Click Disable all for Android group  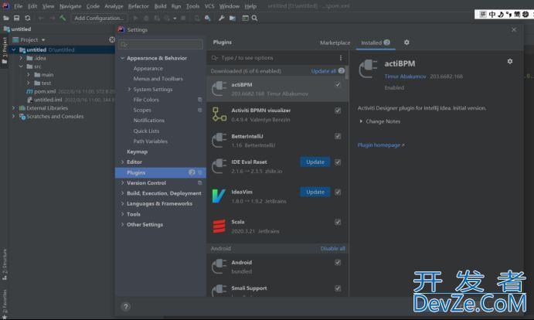pyautogui.click(x=333, y=249)
